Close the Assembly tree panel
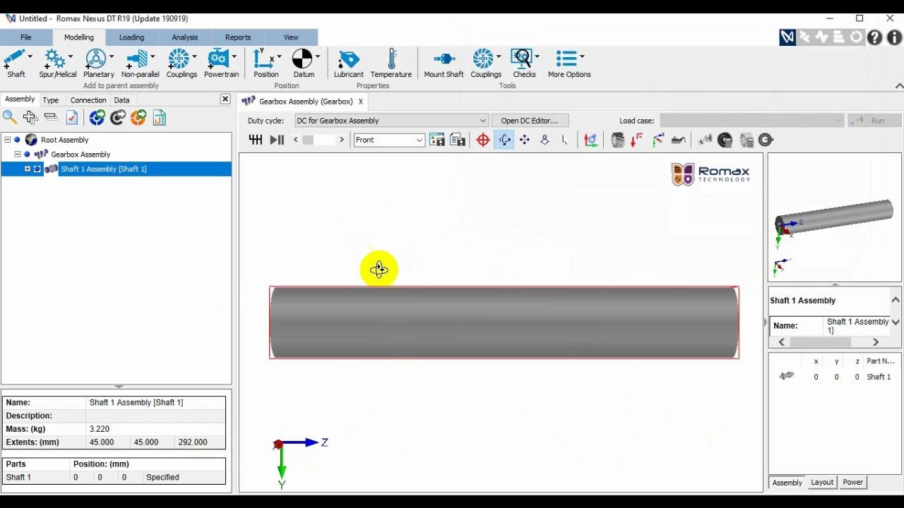 click(x=225, y=99)
